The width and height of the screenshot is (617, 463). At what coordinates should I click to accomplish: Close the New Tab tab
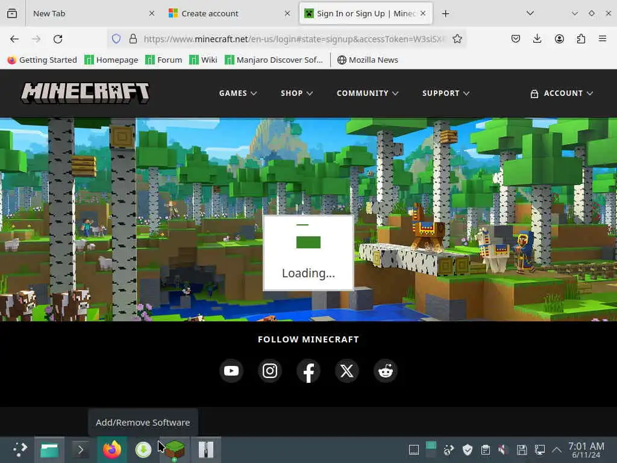(x=152, y=13)
